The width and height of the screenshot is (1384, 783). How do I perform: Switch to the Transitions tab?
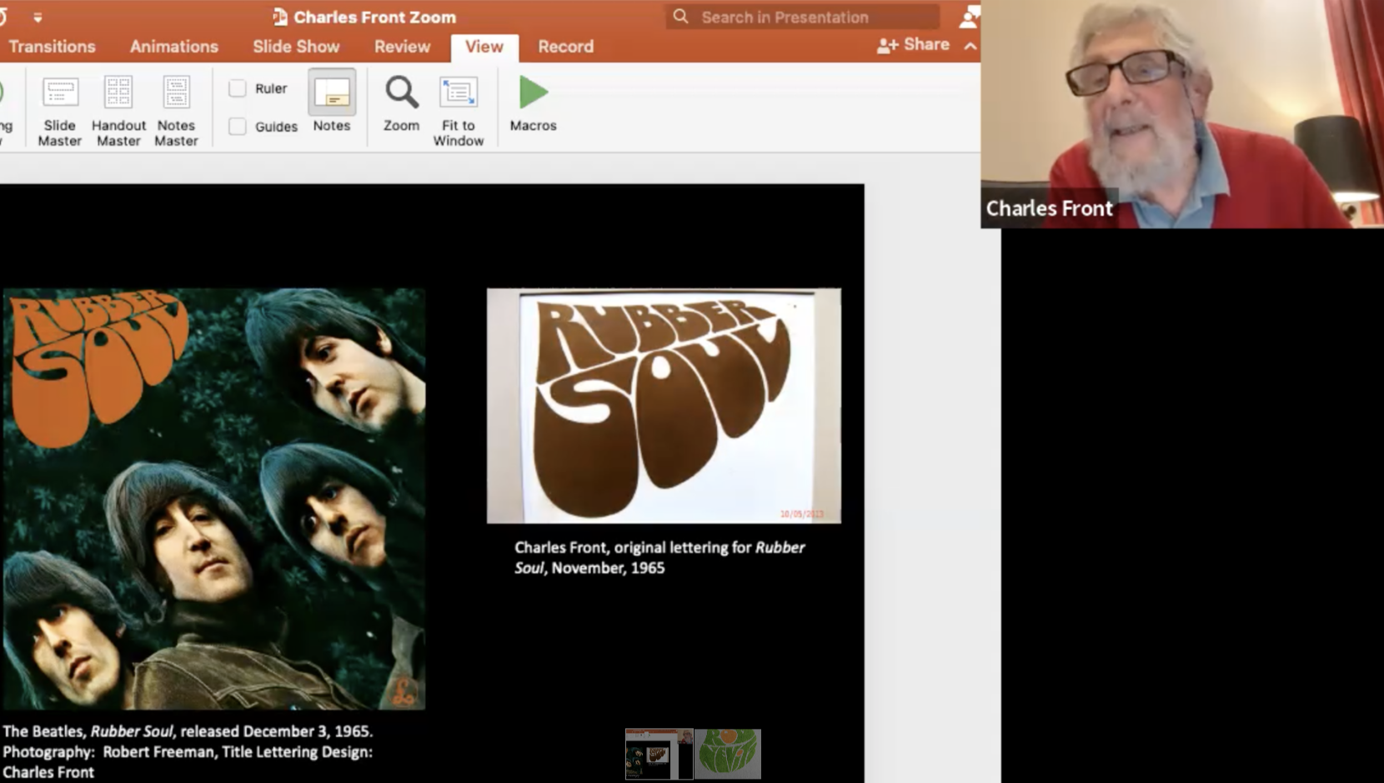click(x=52, y=47)
